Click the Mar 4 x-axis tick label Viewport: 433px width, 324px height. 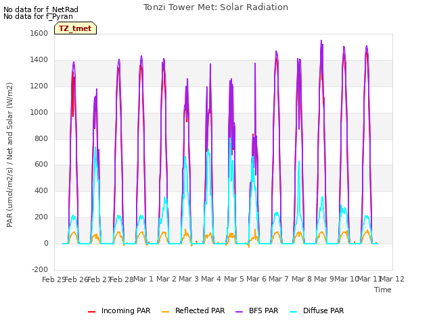coord(211,279)
